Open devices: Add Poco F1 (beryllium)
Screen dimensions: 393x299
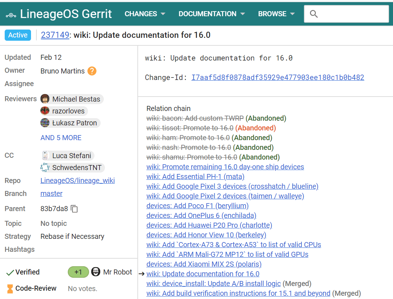(x=198, y=206)
